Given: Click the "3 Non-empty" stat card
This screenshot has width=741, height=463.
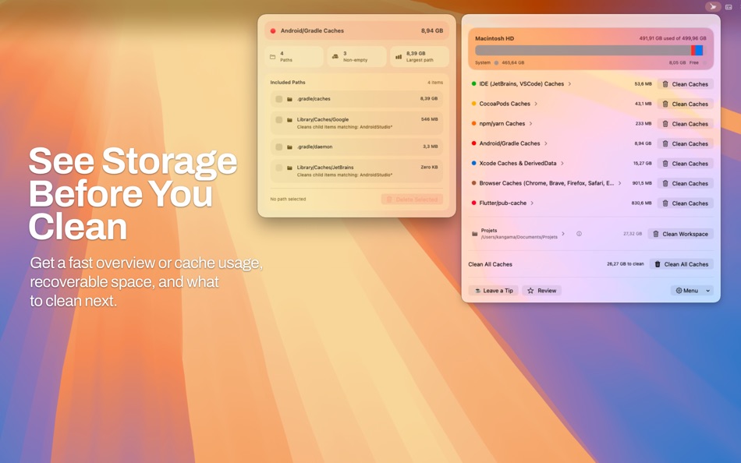Looking at the screenshot, I should 356,57.
